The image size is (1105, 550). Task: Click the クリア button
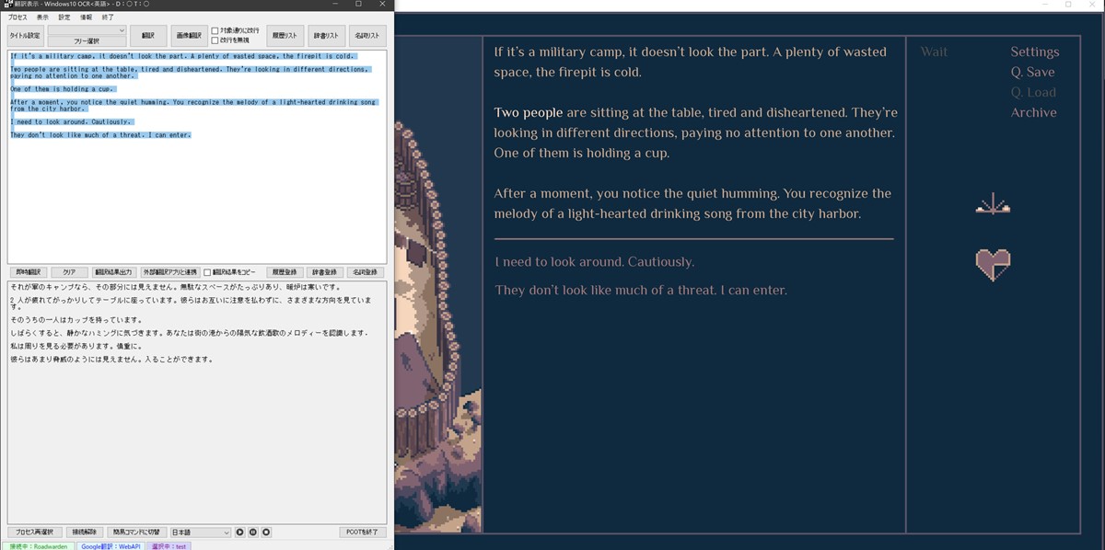coord(69,272)
